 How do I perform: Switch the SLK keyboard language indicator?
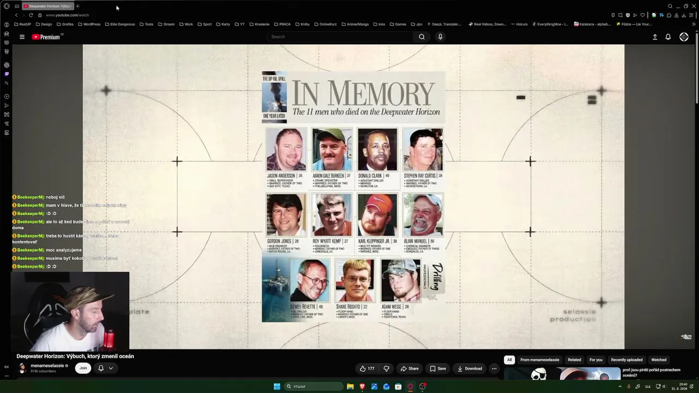[x=648, y=386]
